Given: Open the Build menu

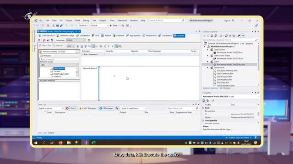Looking at the screenshot, I should coord(77,20).
